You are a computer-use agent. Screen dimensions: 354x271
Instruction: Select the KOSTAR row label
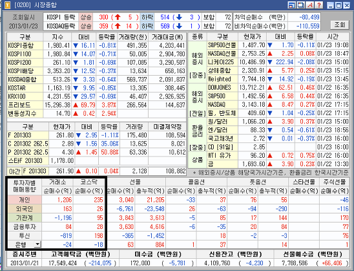coord(25,88)
